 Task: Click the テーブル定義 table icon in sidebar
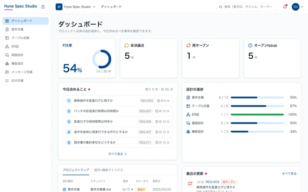coord(7,38)
